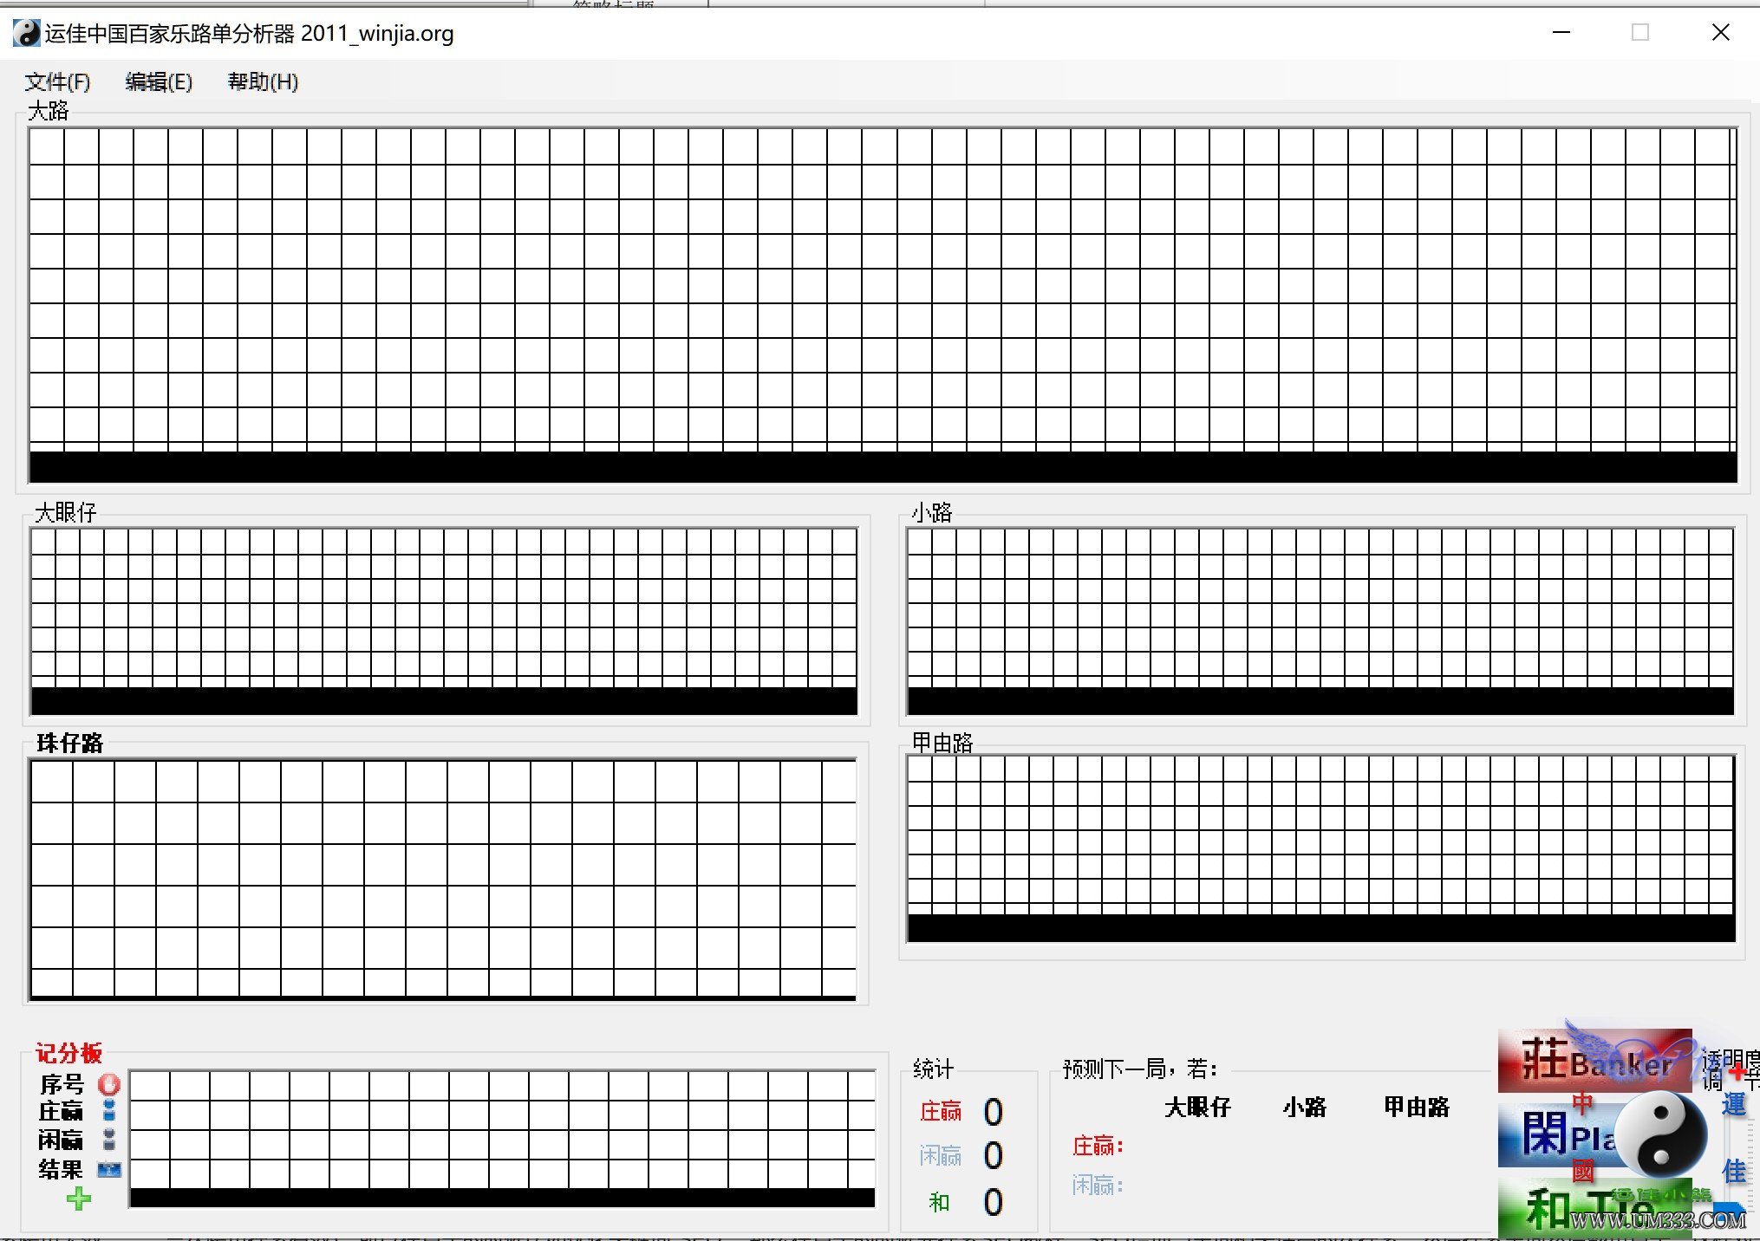Click the gray person icon beside 闲赢
Viewport: 1760px width, 1241px height.
coord(109,1139)
